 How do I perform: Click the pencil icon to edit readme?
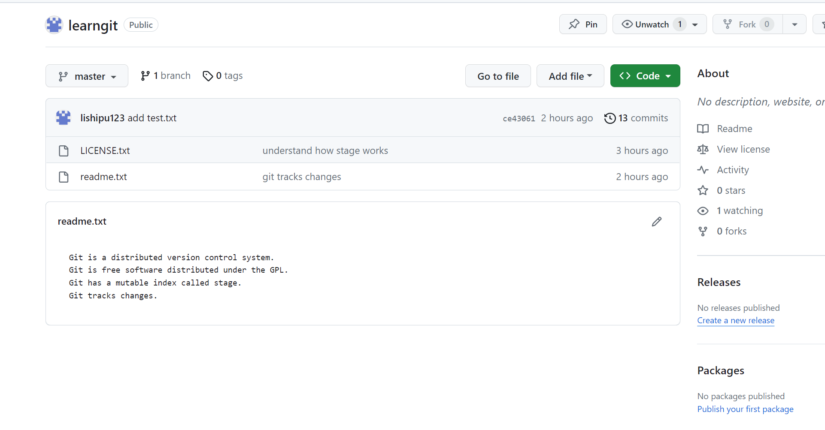pos(656,222)
